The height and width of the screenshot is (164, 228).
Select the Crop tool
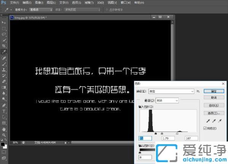pos(4,46)
